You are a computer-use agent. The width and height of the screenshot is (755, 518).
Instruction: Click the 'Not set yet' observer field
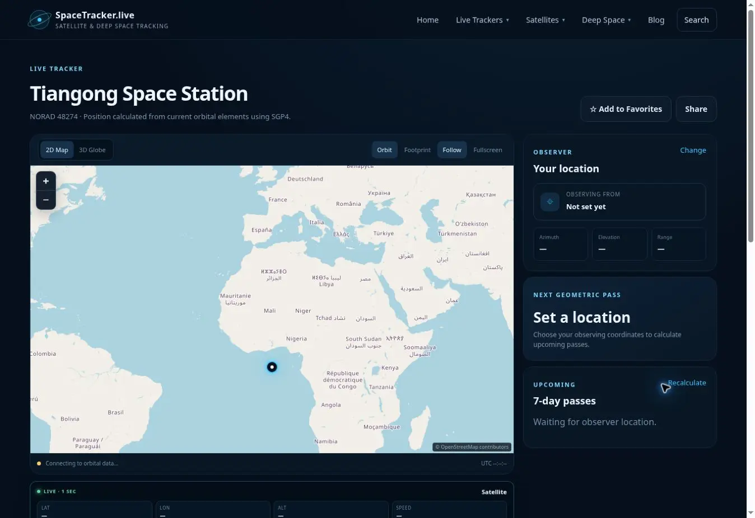coord(619,202)
